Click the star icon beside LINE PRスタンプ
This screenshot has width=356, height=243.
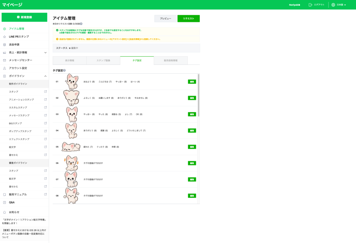pos(4,37)
